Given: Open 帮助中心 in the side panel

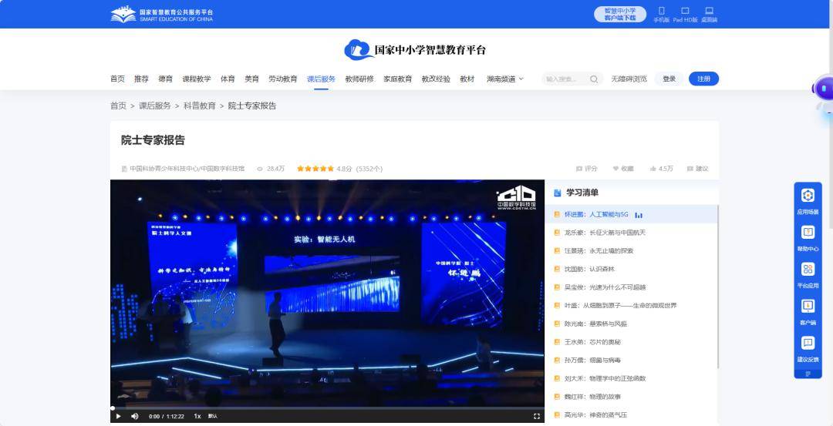Looking at the screenshot, I should [x=808, y=239].
